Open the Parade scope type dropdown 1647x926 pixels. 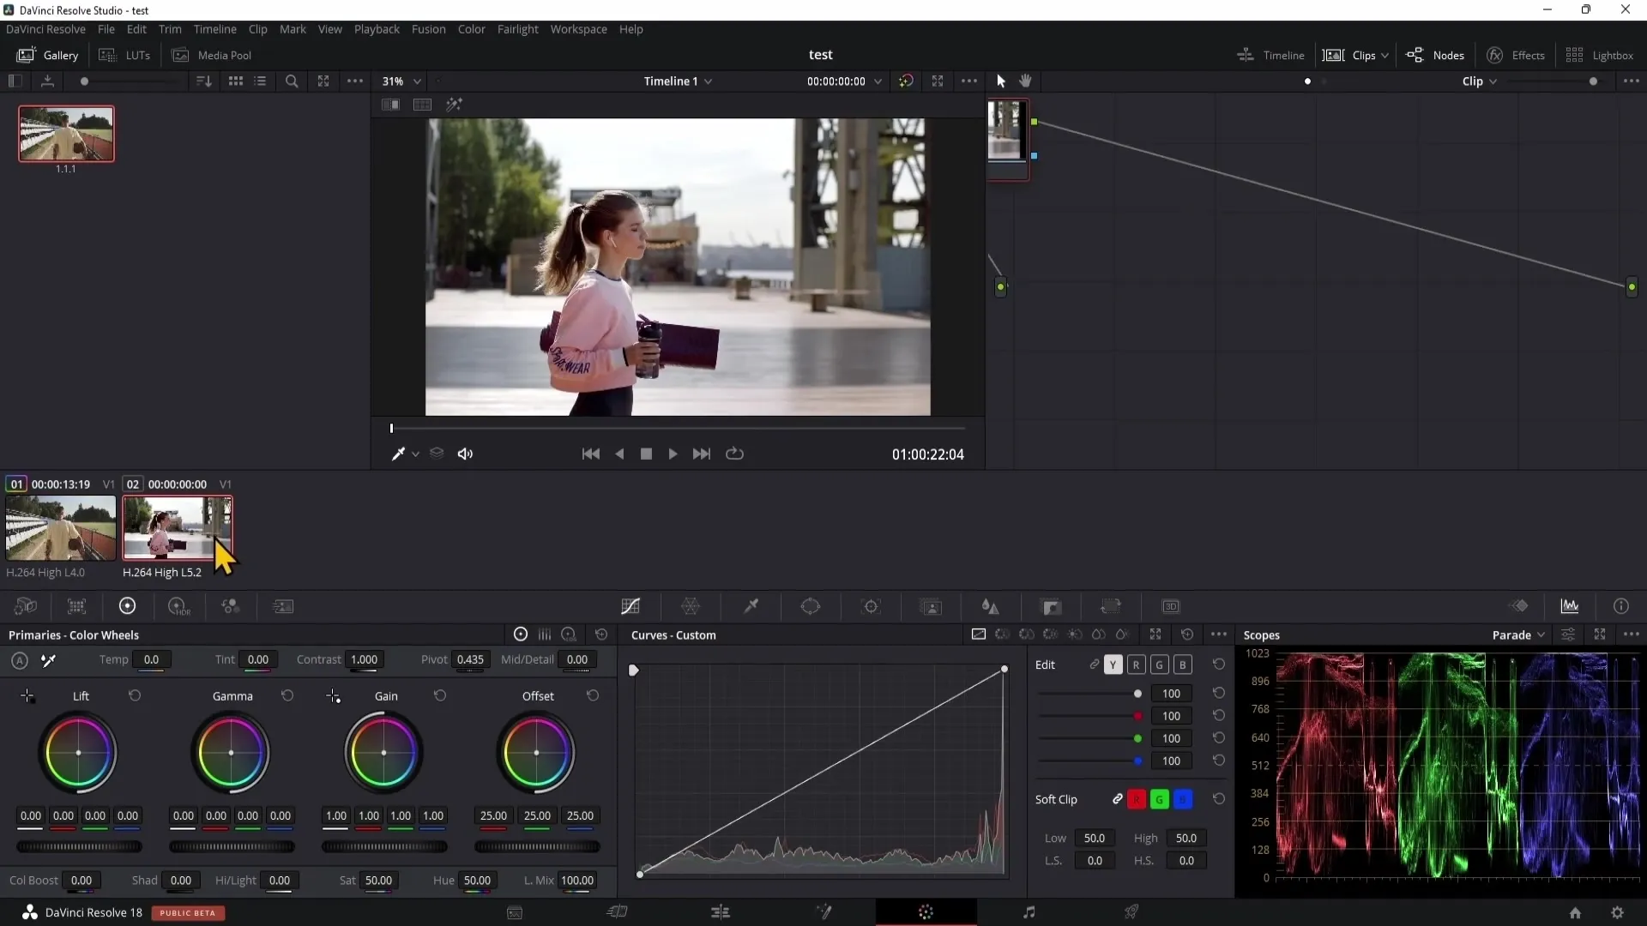[x=1518, y=634]
